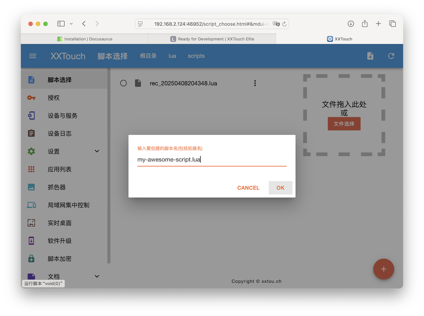Navigate to lua breadcrumb
Image resolution: width=424 pixels, height=316 pixels.
tap(172, 56)
